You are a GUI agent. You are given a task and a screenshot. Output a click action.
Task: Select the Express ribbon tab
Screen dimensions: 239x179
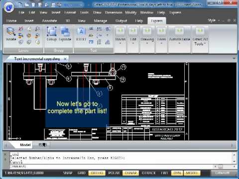(157, 21)
